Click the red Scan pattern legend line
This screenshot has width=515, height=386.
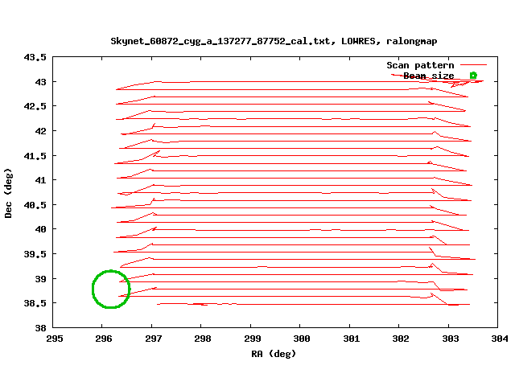[473, 65]
